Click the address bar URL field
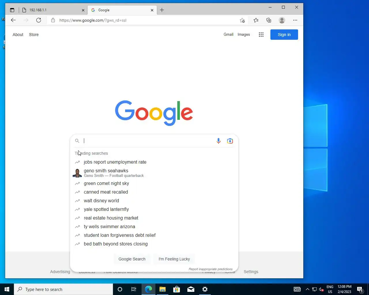The width and height of the screenshot is (369, 295). [147, 20]
